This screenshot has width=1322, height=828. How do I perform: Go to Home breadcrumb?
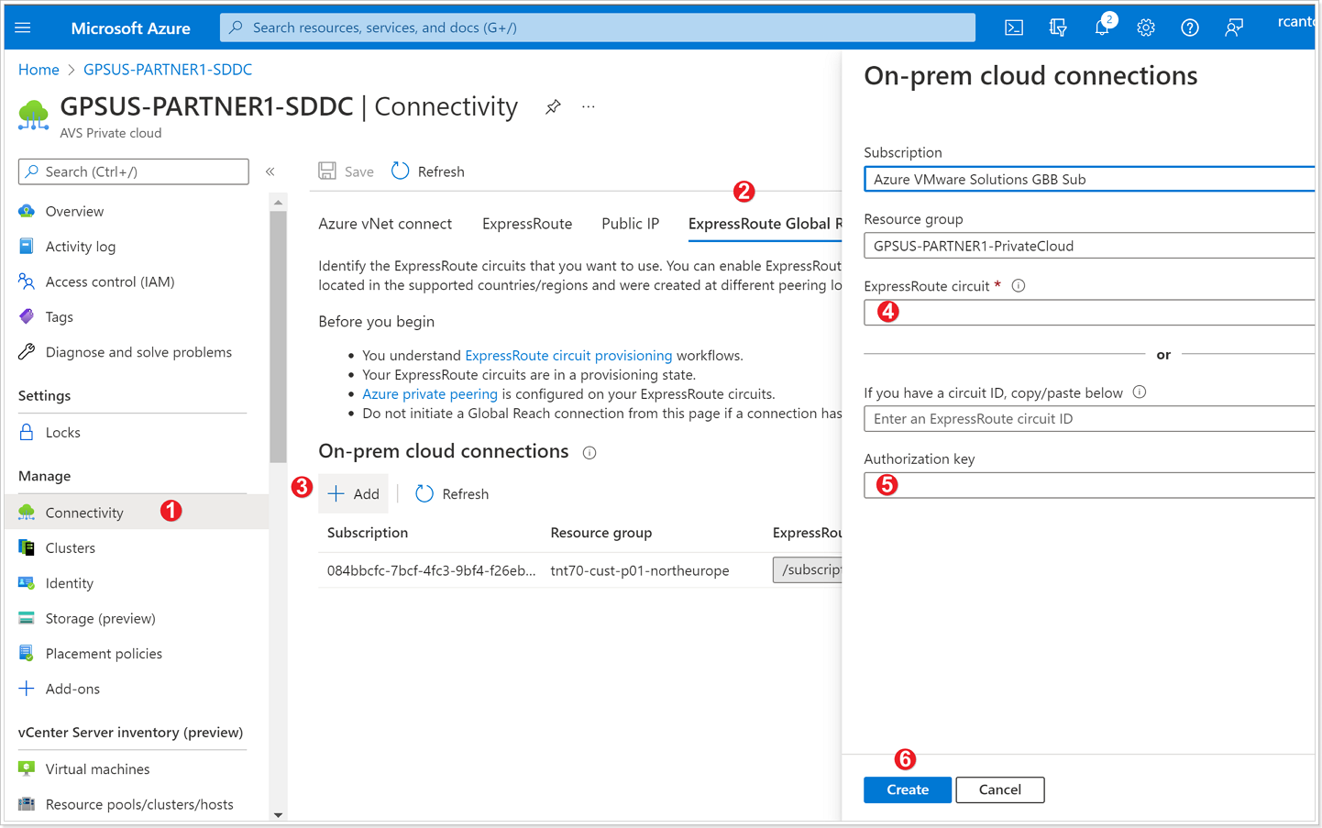pos(39,70)
